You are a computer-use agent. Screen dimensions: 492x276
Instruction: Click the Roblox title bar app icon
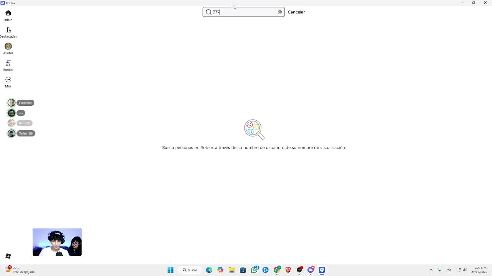click(3, 3)
